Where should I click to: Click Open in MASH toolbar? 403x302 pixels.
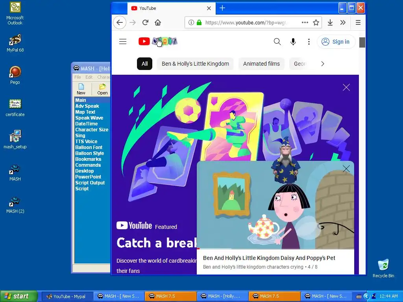[x=102, y=89]
